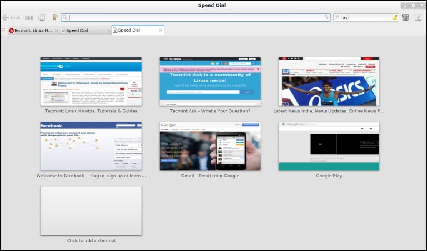Select the active Speed Dial tab
Screen dimensions: 427x251
[138, 30]
